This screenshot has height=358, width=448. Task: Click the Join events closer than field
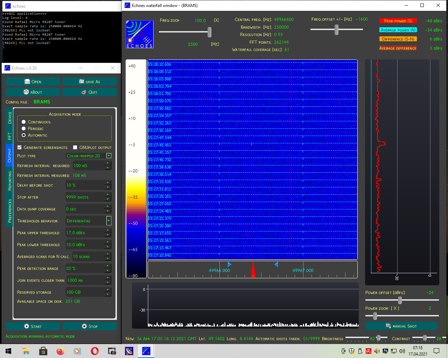tap(89, 280)
